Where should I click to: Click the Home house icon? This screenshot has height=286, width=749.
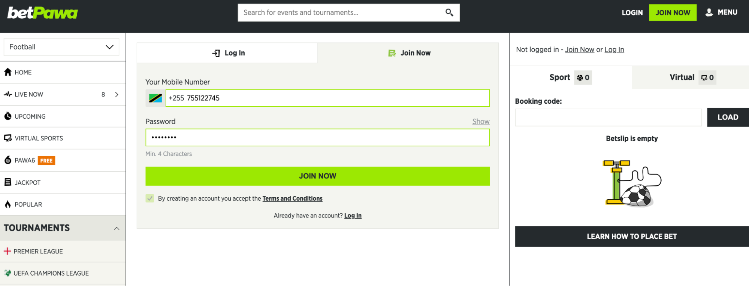pos(8,72)
